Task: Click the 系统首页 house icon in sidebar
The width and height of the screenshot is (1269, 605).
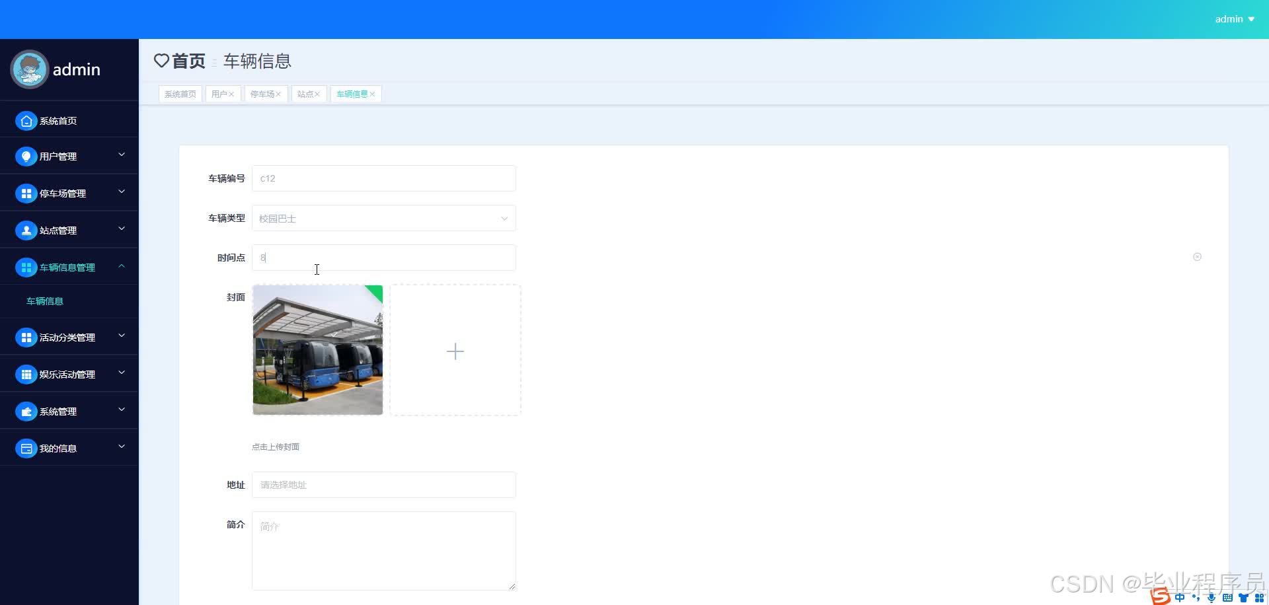Action: click(x=26, y=121)
